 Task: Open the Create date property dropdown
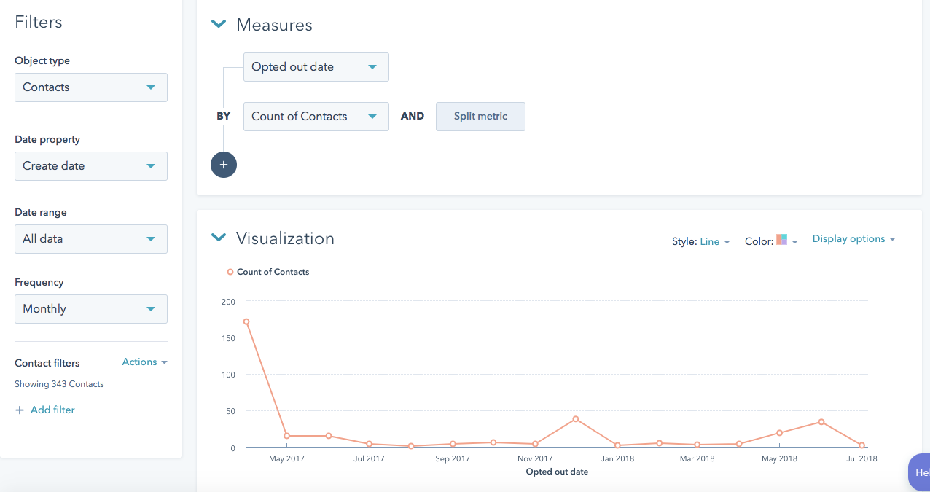pos(91,165)
